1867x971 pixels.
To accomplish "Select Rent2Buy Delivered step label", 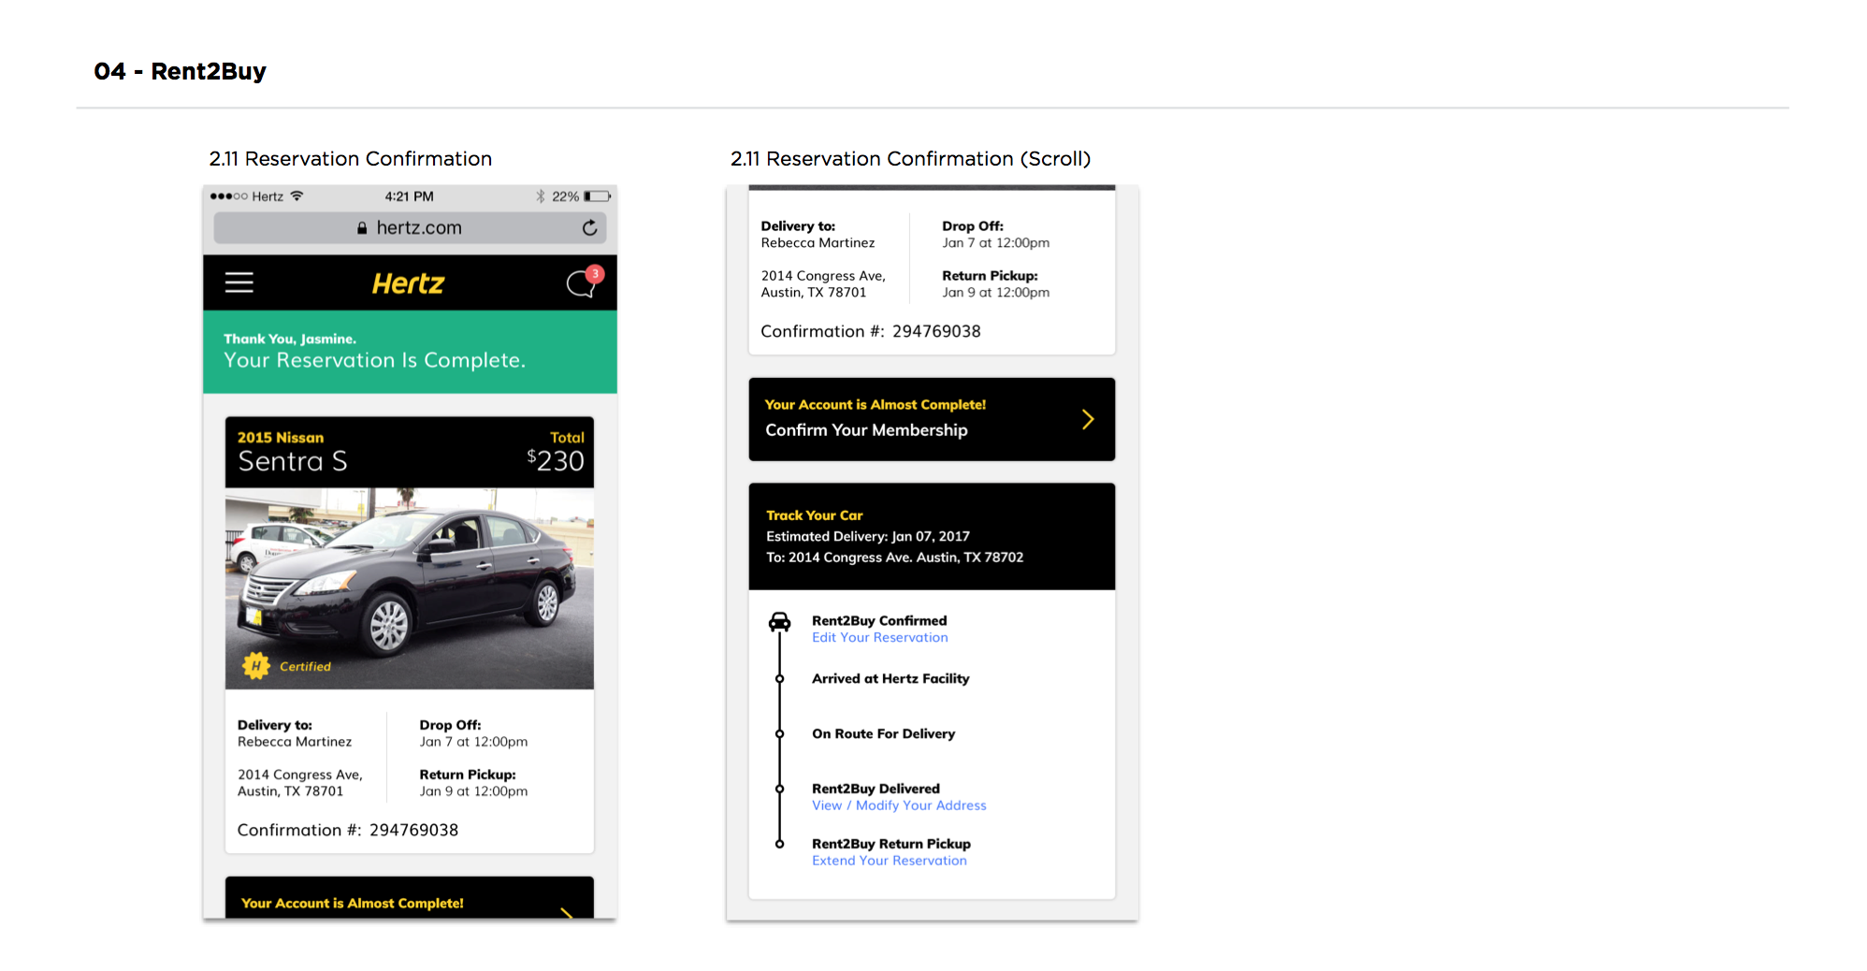I will click(x=876, y=790).
